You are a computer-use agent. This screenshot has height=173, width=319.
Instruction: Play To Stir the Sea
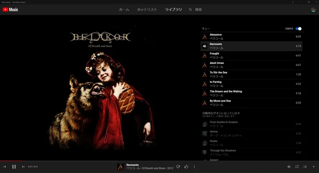coord(251,75)
